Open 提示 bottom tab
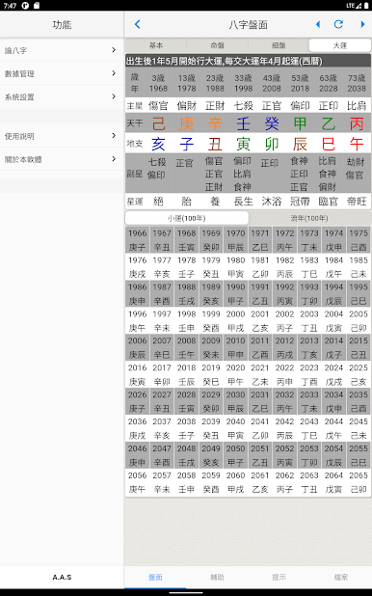Screen dimensions: 372x596 pos(279,577)
